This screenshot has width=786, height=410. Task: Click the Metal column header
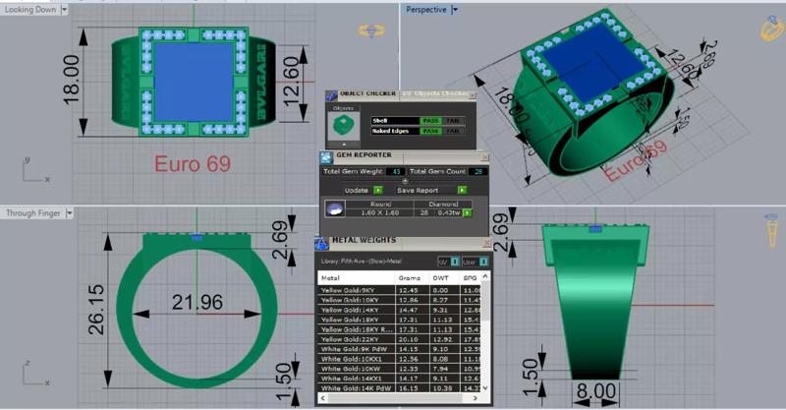click(x=357, y=278)
